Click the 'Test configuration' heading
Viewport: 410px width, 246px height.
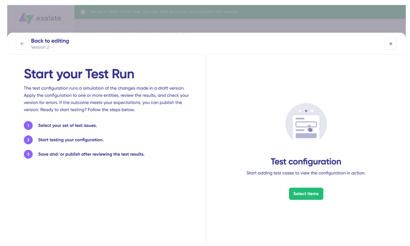point(306,162)
